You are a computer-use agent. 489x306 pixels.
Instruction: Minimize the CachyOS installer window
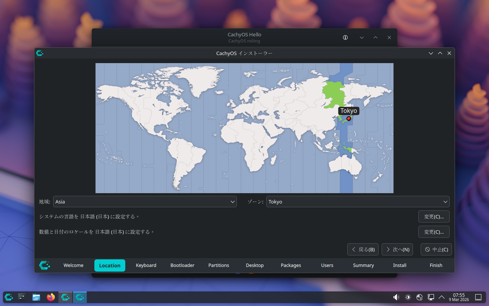tap(431, 53)
